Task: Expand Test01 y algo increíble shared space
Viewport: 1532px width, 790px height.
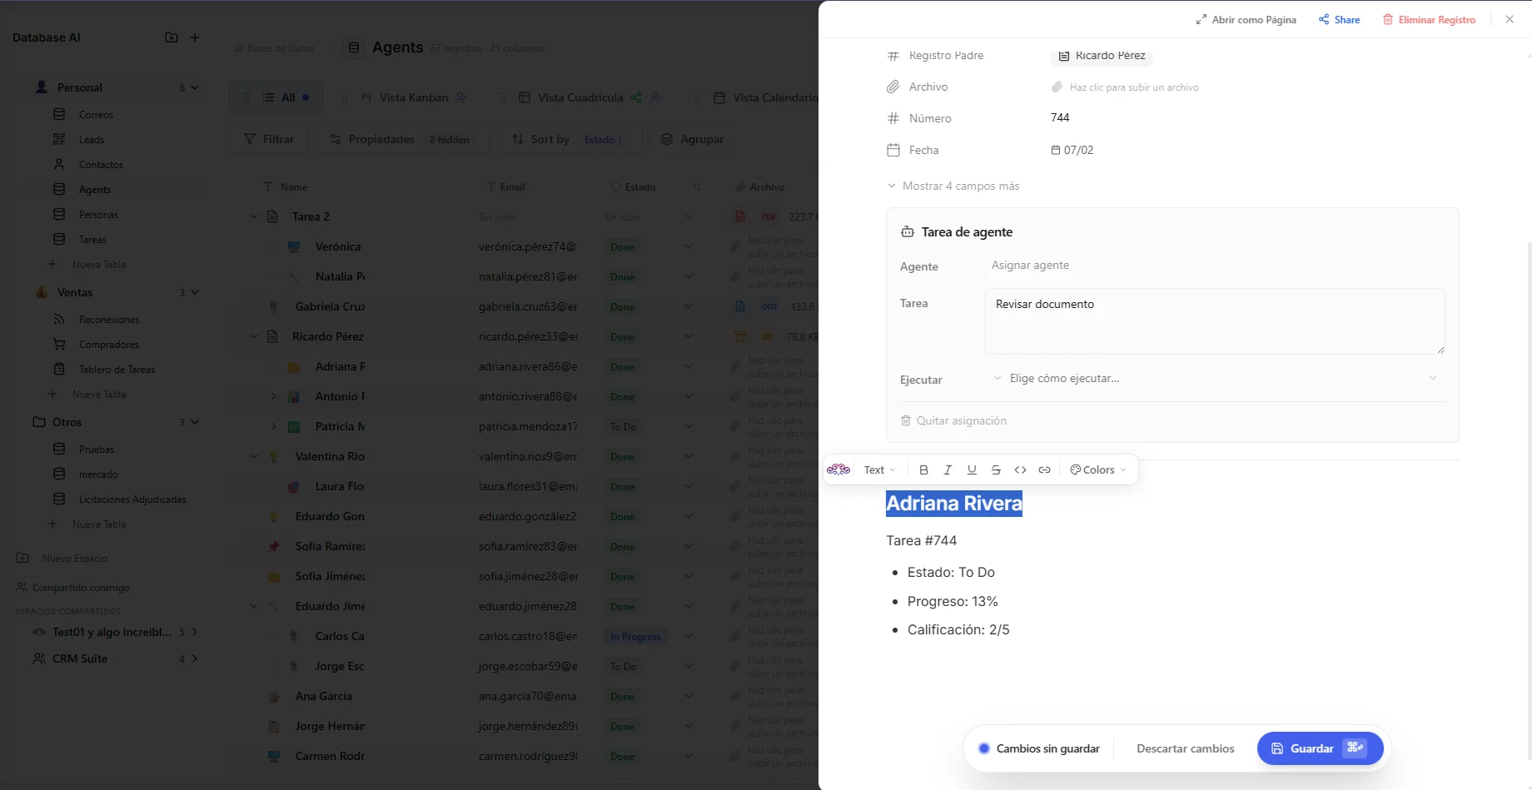Action: click(195, 632)
